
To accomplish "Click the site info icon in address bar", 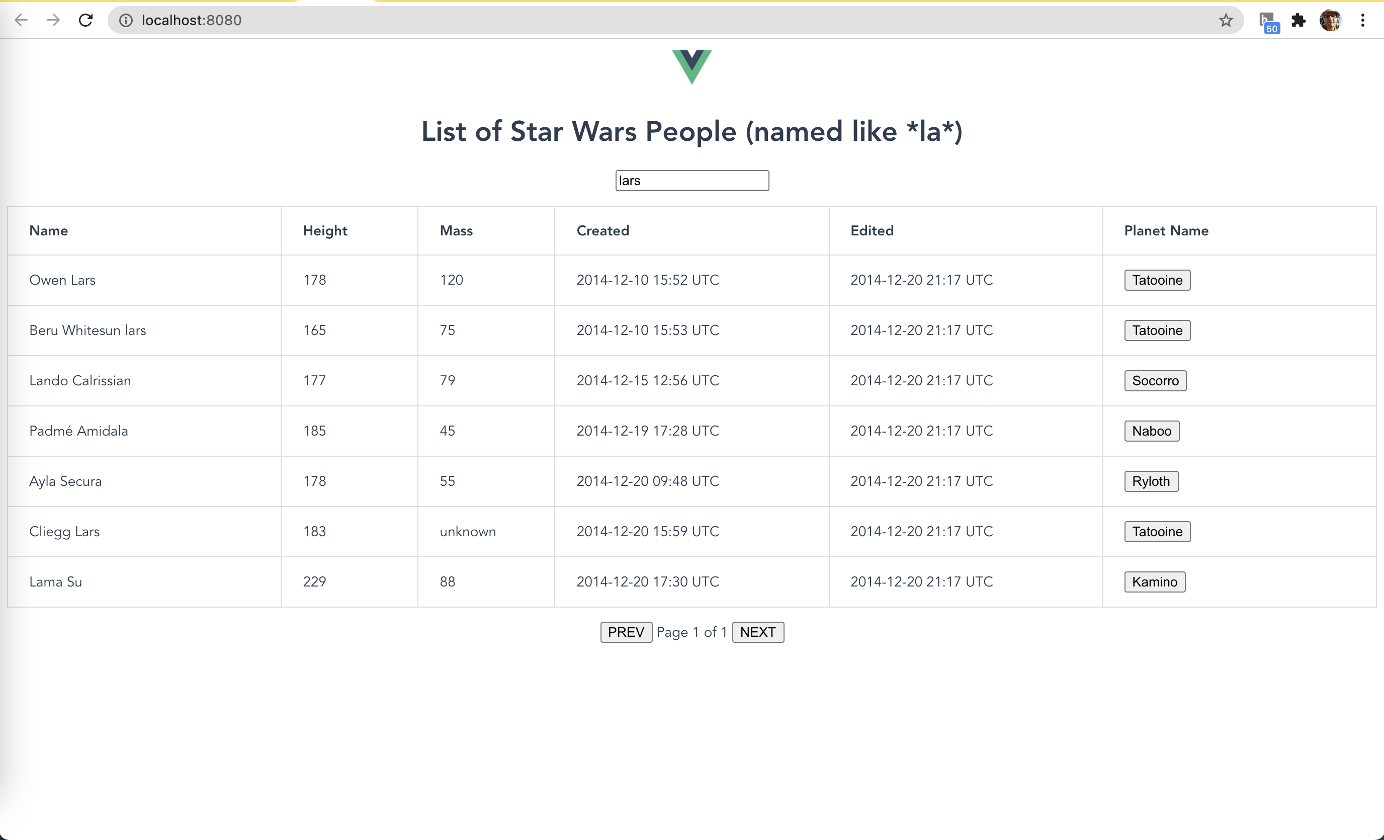I will (126, 20).
